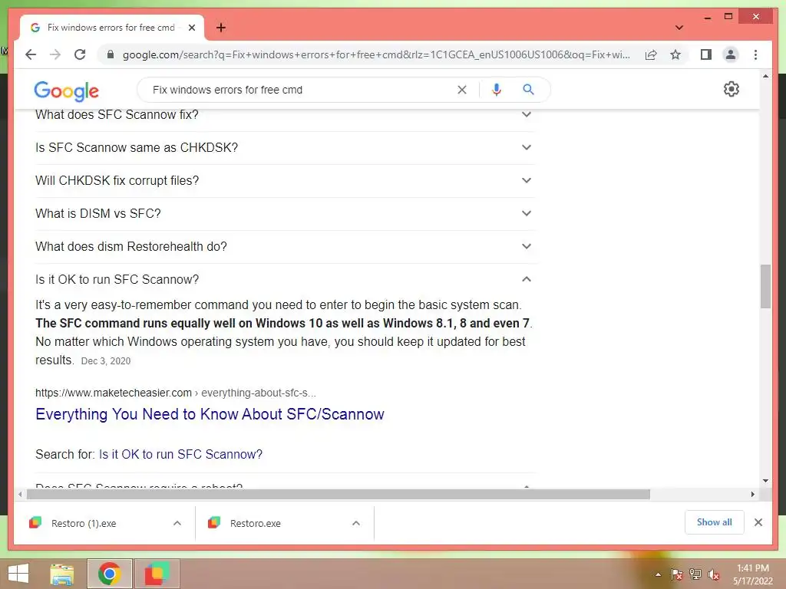Click the scroll up arrow
Screen dimensions: 786x589
[x=765, y=76]
